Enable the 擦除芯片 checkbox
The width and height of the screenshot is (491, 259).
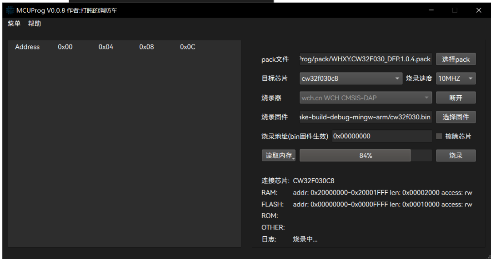(x=439, y=136)
